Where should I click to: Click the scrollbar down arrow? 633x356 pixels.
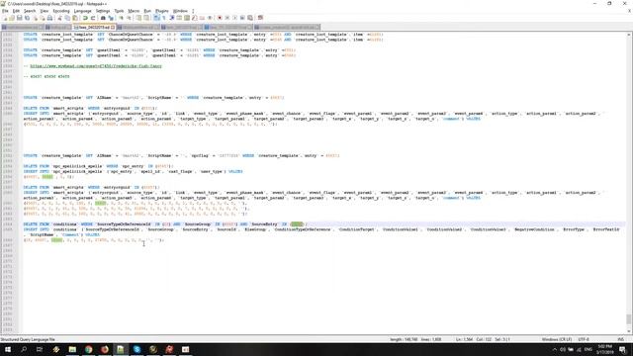[629, 331]
